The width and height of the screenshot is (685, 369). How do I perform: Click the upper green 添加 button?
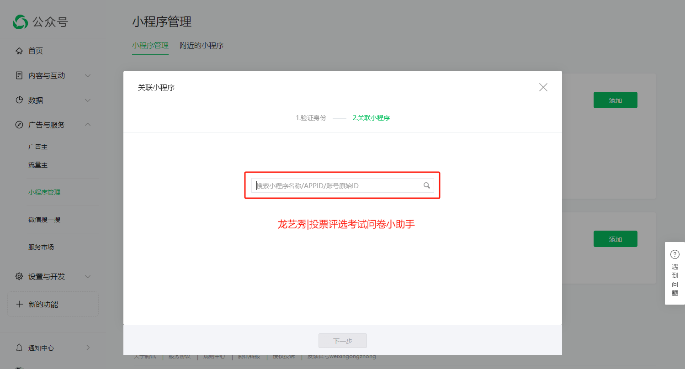pos(615,100)
